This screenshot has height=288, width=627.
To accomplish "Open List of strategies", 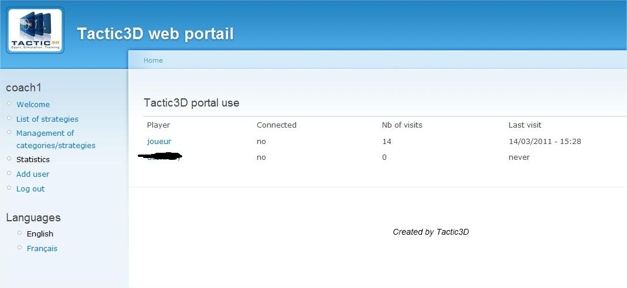I will click(x=47, y=119).
